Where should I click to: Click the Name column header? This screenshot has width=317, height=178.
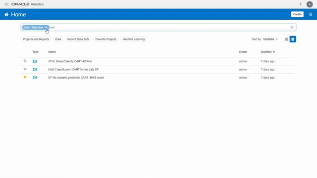click(x=52, y=52)
